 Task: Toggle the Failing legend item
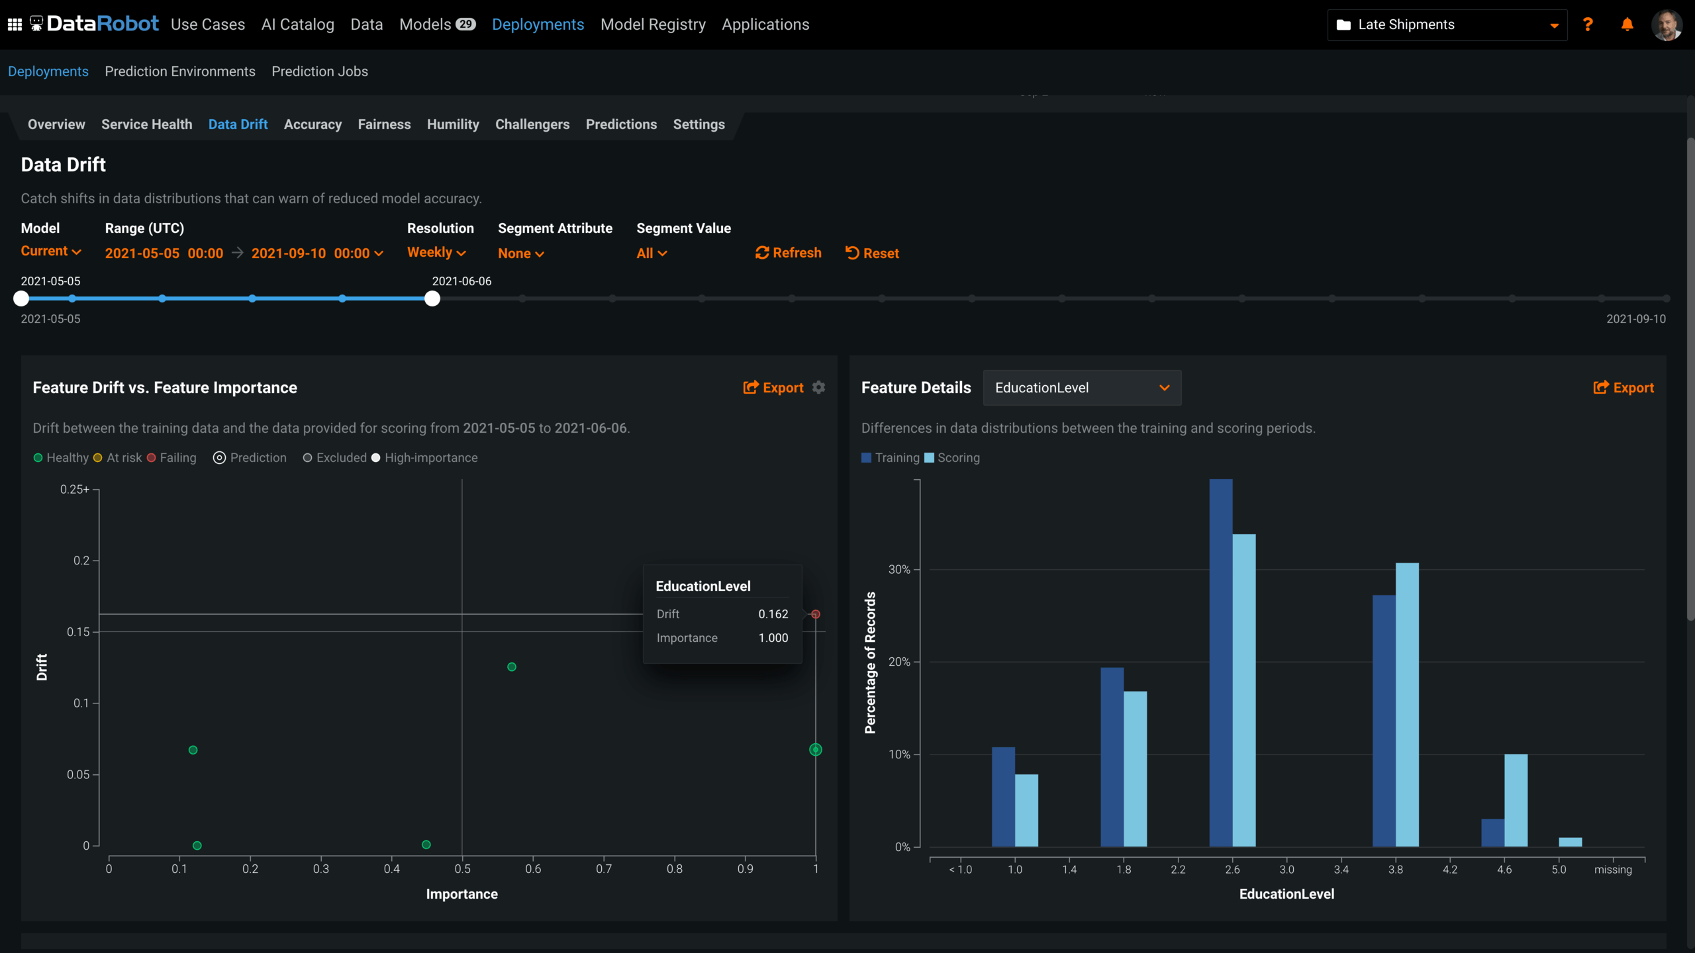click(x=172, y=458)
